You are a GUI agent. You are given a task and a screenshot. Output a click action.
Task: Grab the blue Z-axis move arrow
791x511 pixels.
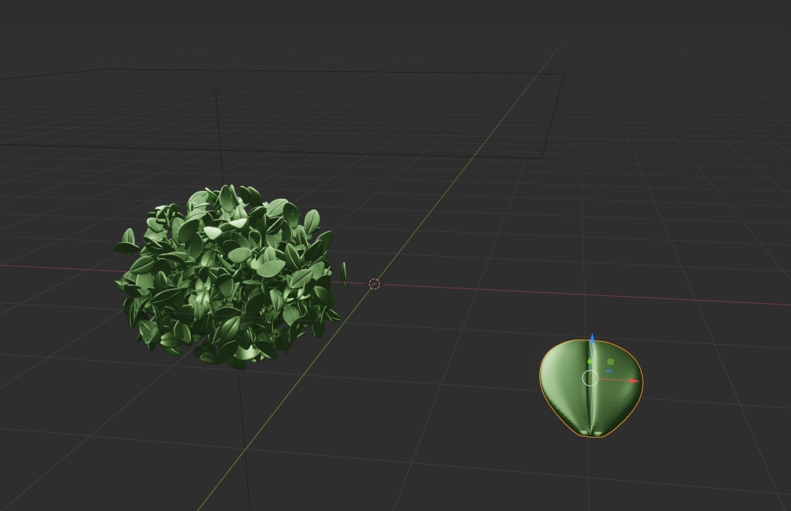592,339
